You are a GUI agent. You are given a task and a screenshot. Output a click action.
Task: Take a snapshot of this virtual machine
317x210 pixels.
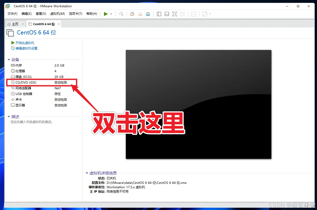132,14
